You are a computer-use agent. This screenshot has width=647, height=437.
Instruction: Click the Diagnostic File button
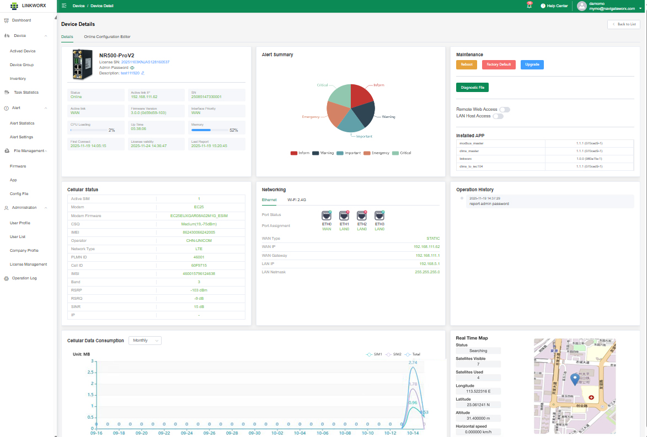coord(472,87)
